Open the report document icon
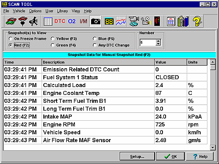219x164 pixels. pos(171,21)
